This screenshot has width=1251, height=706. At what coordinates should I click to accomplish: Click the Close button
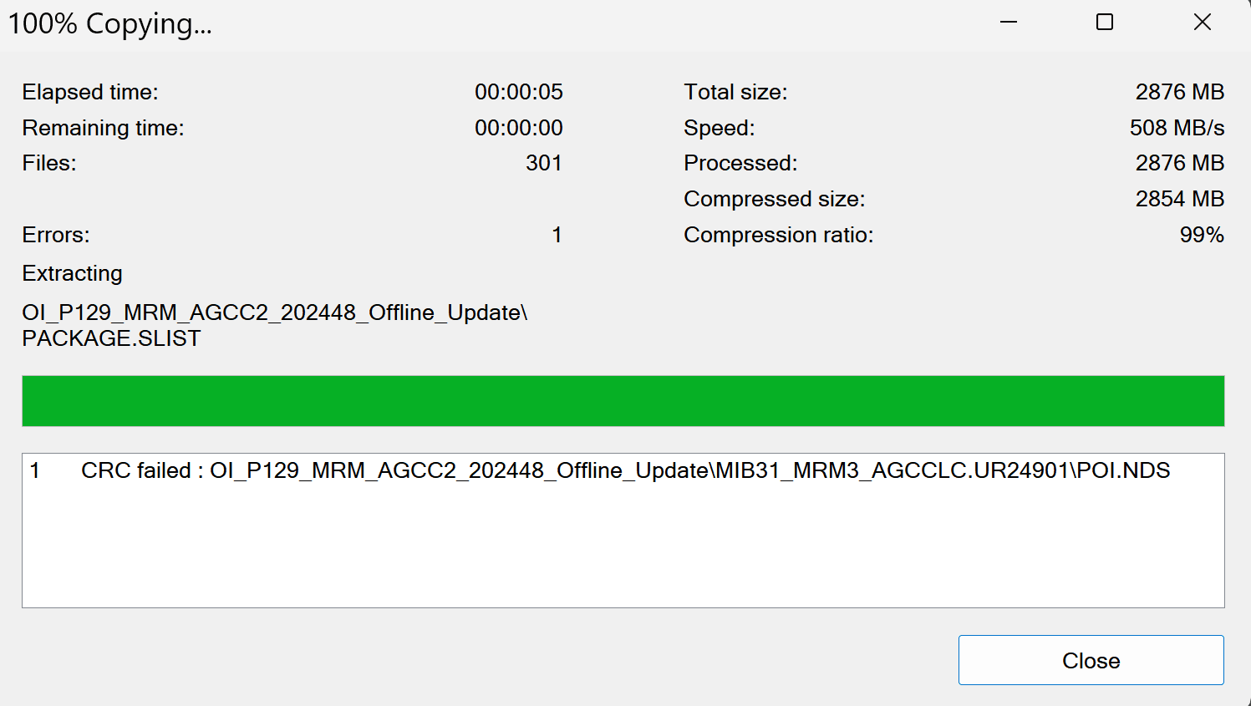tap(1091, 660)
